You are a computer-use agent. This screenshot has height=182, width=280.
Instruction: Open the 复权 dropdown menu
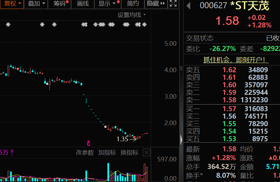pos(12,4)
